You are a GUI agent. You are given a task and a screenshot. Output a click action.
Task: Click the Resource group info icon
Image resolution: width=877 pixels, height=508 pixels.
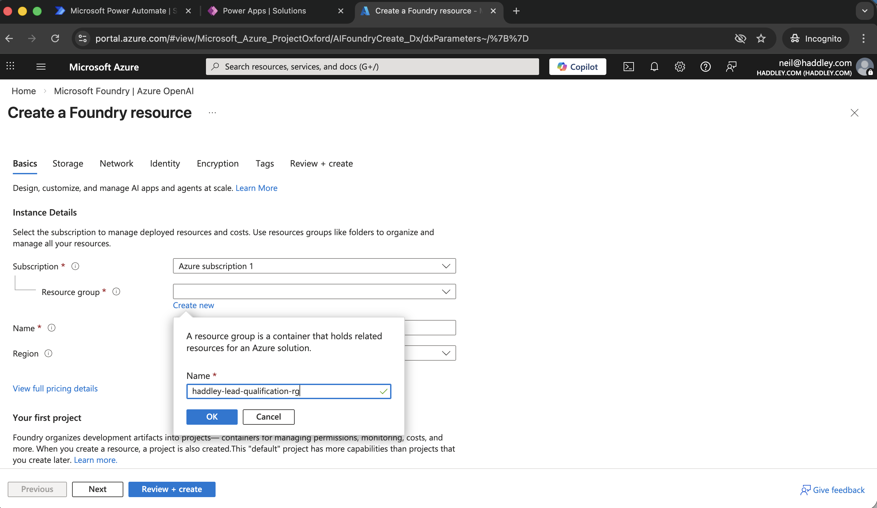pyautogui.click(x=116, y=292)
